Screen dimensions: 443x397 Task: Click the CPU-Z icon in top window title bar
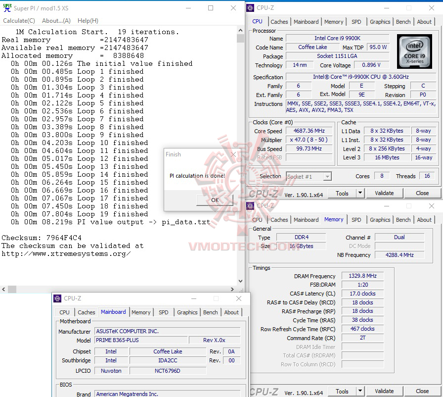click(250, 7)
